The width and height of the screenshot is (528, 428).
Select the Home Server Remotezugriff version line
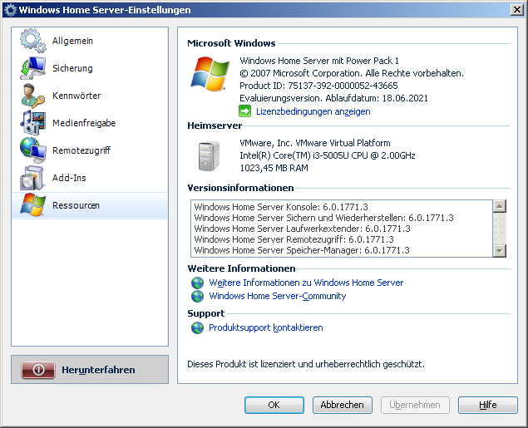[x=294, y=239]
